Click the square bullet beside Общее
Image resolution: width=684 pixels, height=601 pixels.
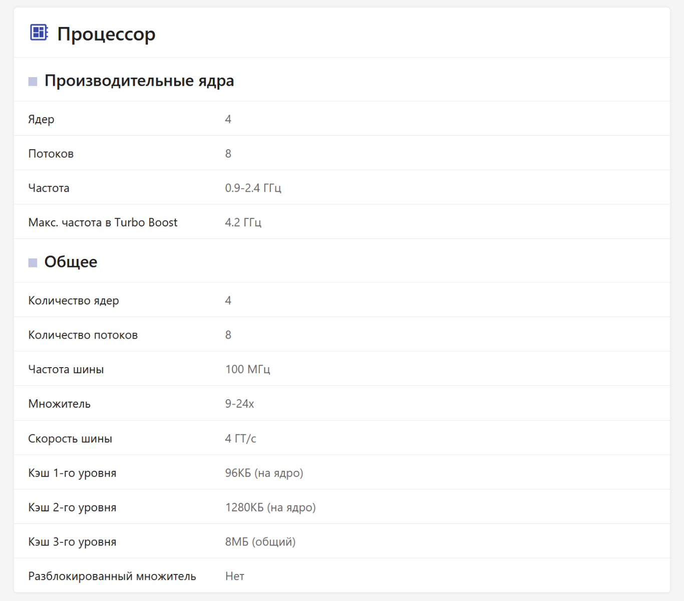point(33,263)
